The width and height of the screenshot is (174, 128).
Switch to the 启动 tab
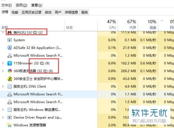[x=48, y=12]
